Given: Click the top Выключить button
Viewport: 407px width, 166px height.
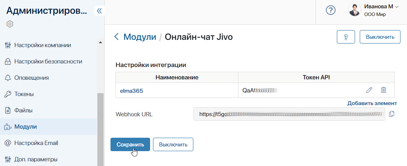Looking at the screenshot, I should (x=380, y=37).
